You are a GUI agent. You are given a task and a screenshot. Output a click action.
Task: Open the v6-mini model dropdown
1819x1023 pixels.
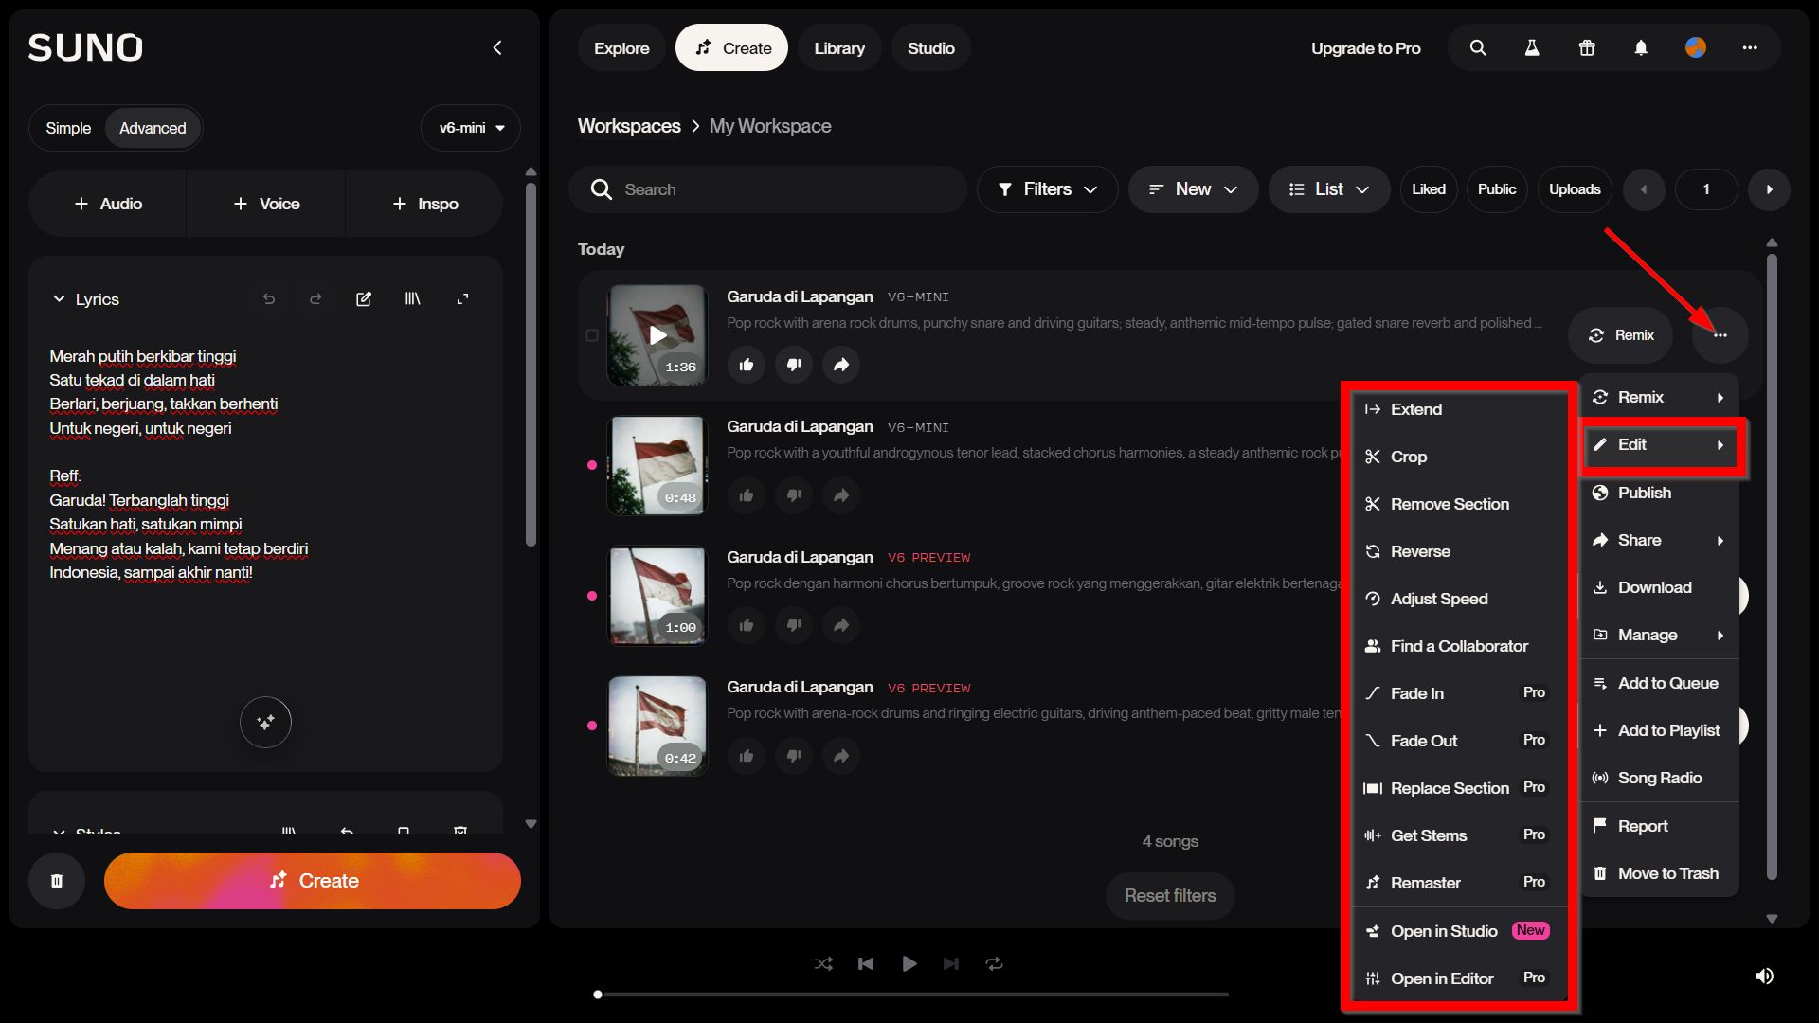(x=471, y=128)
